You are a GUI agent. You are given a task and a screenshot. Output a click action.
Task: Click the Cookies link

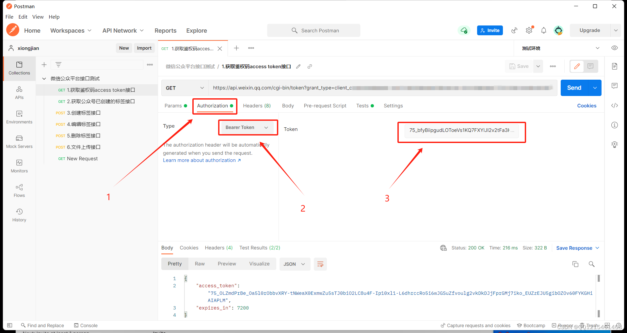pos(587,106)
